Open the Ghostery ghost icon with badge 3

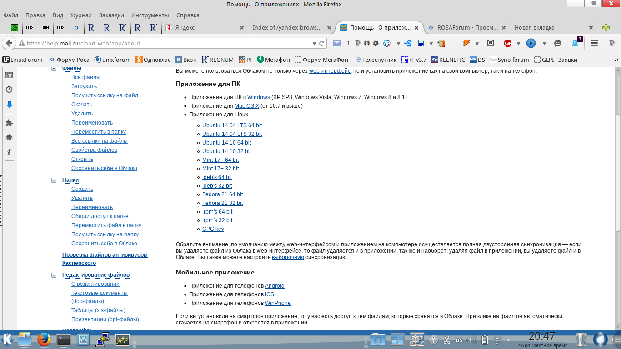point(576,43)
